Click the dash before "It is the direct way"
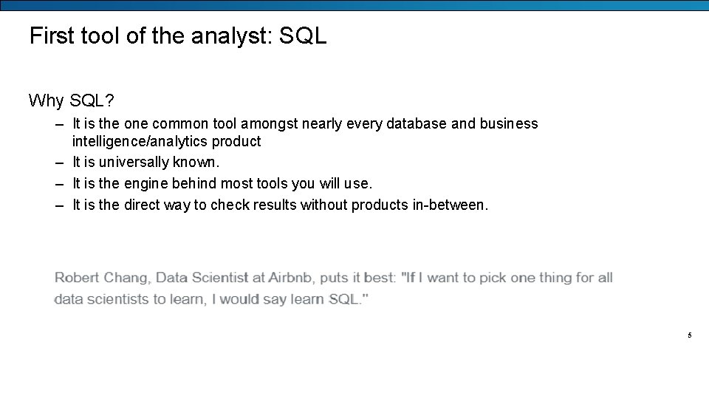 coord(59,205)
